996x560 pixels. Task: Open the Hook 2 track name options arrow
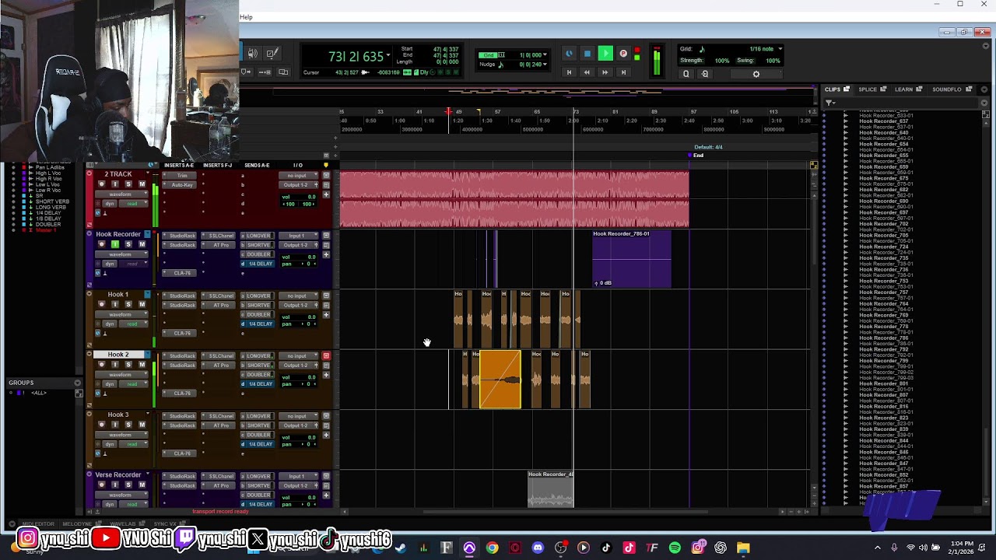click(x=147, y=355)
